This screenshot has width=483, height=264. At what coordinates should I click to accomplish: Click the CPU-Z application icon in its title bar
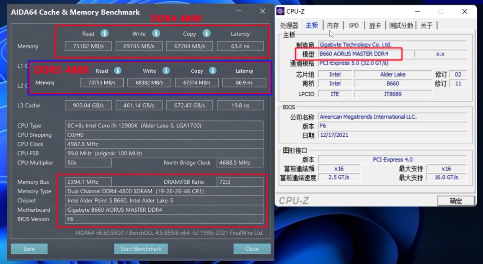click(x=281, y=11)
